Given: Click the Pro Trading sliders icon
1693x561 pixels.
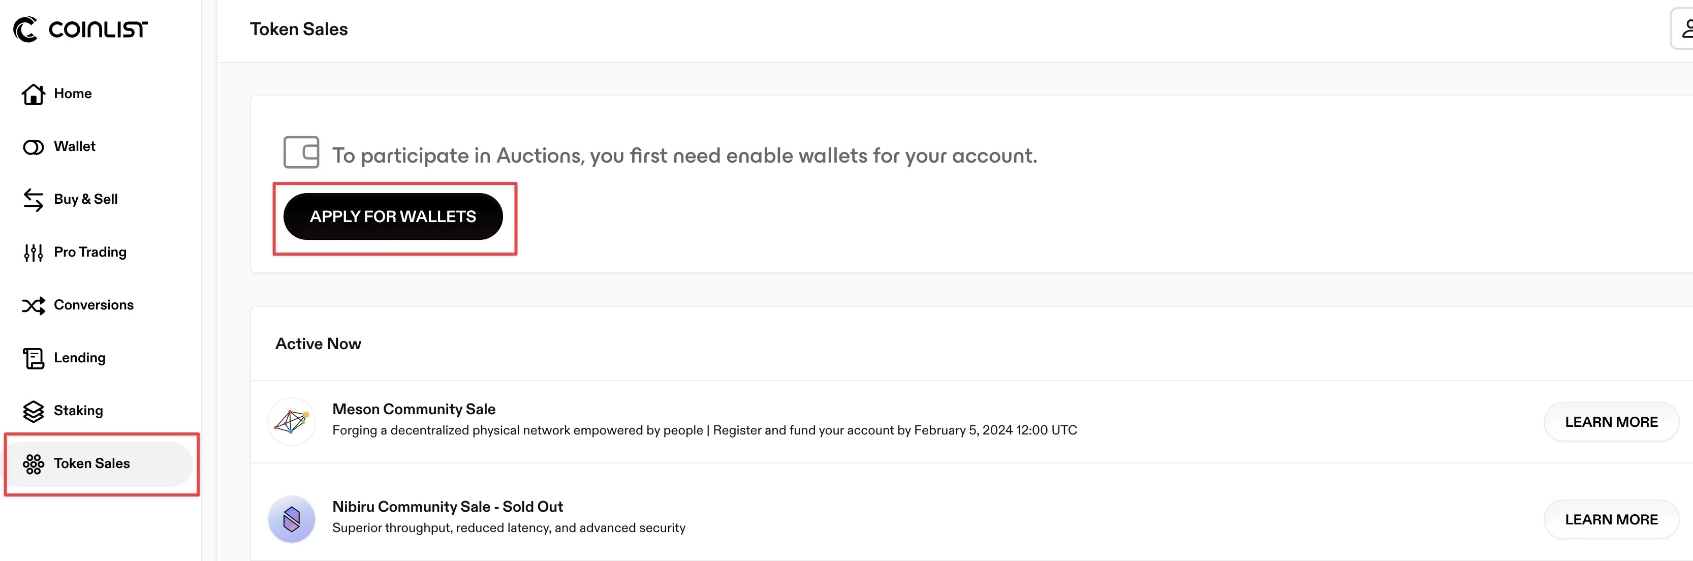Looking at the screenshot, I should coord(33,252).
